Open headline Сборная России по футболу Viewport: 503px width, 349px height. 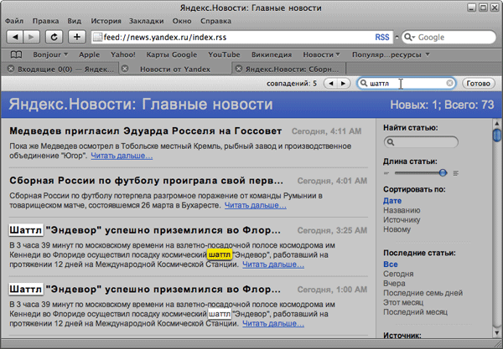(146, 181)
